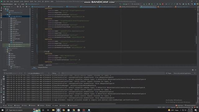Screen dimensions: 199x112
Task: Open the Logcat com.app.attendance process dropdown
Action: click(38, 73)
